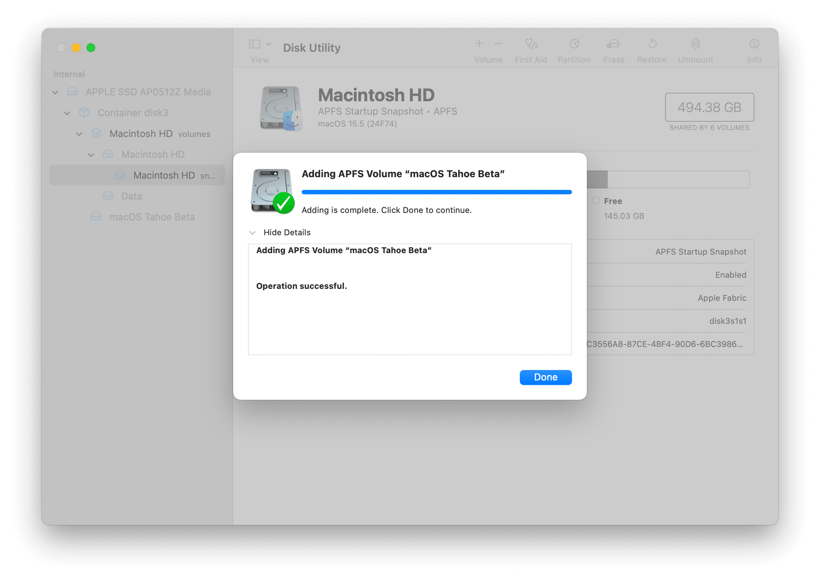Click Adding is complete status message

[387, 210]
